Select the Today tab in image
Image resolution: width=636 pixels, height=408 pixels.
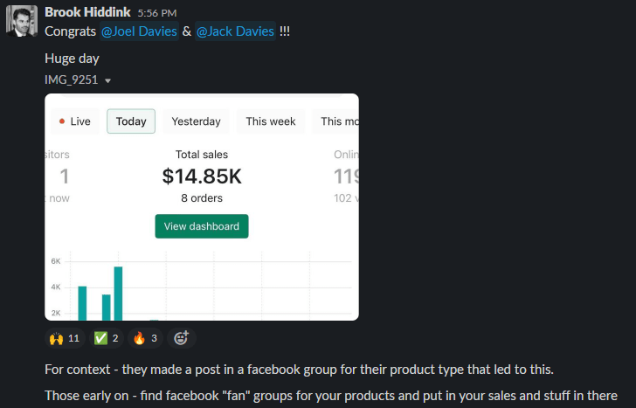click(x=131, y=121)
